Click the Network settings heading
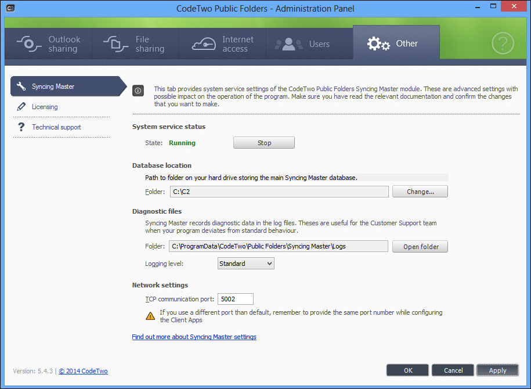 (160, 285)
